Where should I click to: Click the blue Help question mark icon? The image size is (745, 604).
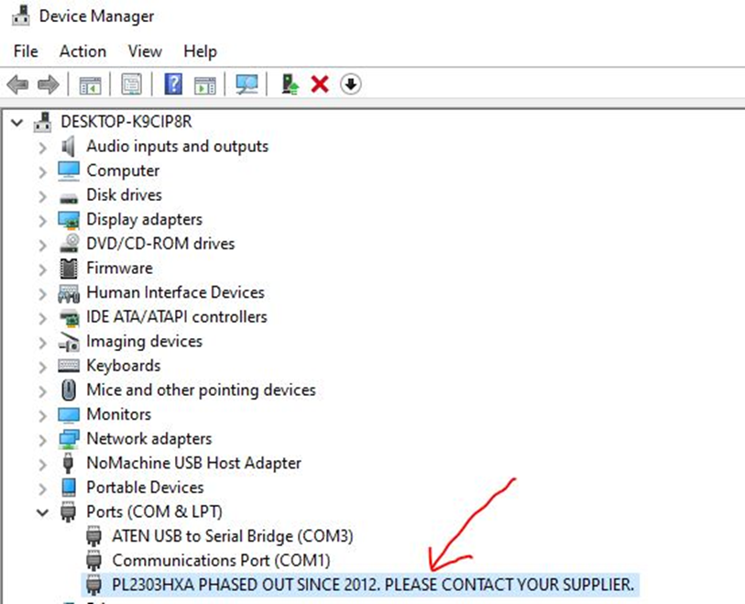[x=173, y=85]
